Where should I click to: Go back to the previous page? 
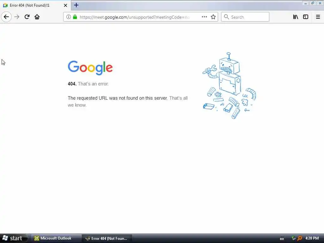(x=6, y=17)
